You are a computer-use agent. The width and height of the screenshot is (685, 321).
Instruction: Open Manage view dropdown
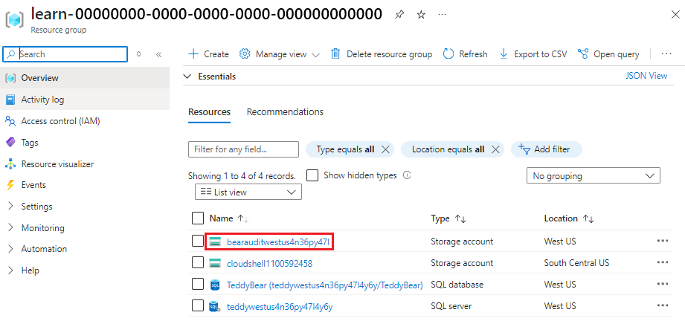click(280, 54)
